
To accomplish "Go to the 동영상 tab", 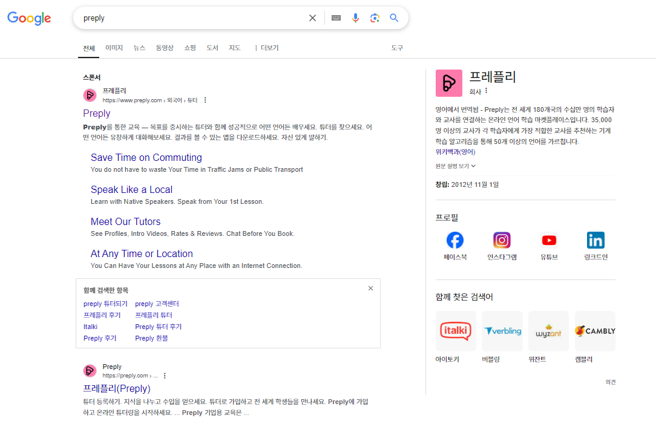I will (165, 48).
